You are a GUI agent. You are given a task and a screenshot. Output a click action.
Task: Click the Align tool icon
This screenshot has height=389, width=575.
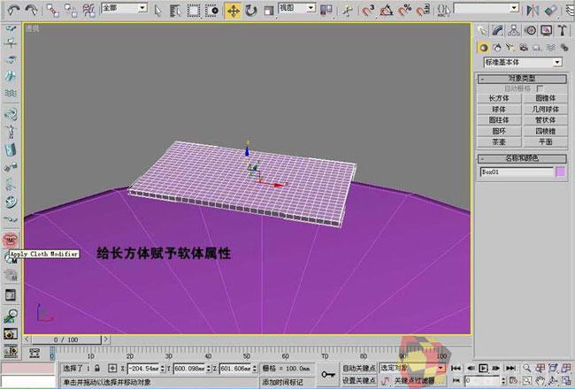tap(550, 11)
